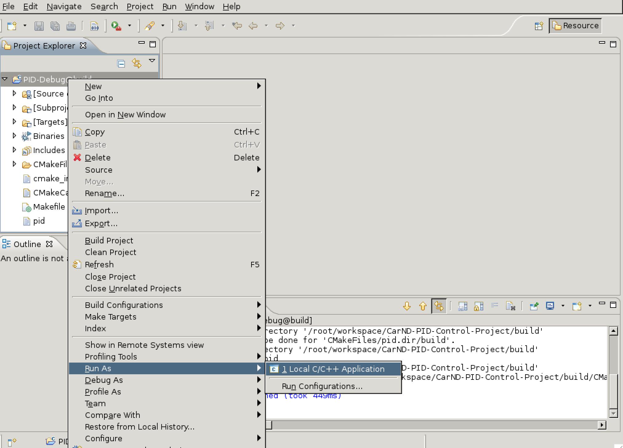The image size is (623, 448).
Task: Click the console previous error up arrow
Action: (x=423, y=306)
